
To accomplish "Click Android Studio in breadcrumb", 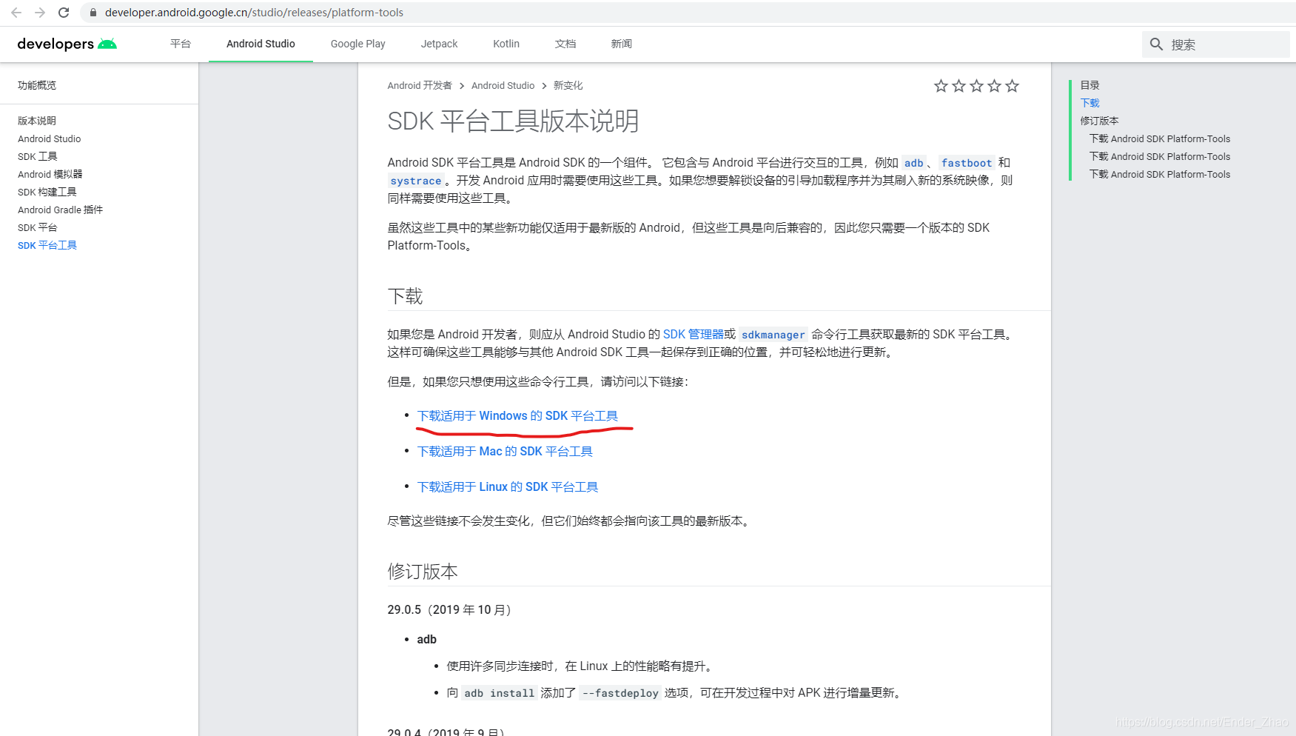I will coord(503,86).
